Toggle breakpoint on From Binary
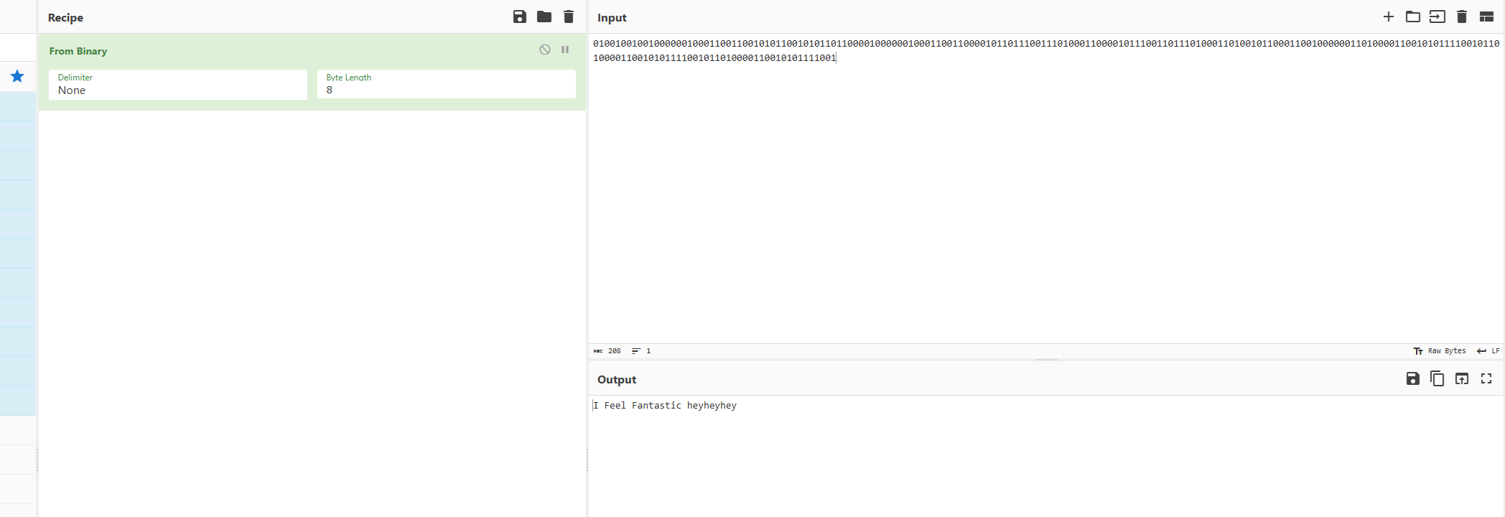1505x517 pixels. coord(565,50)
